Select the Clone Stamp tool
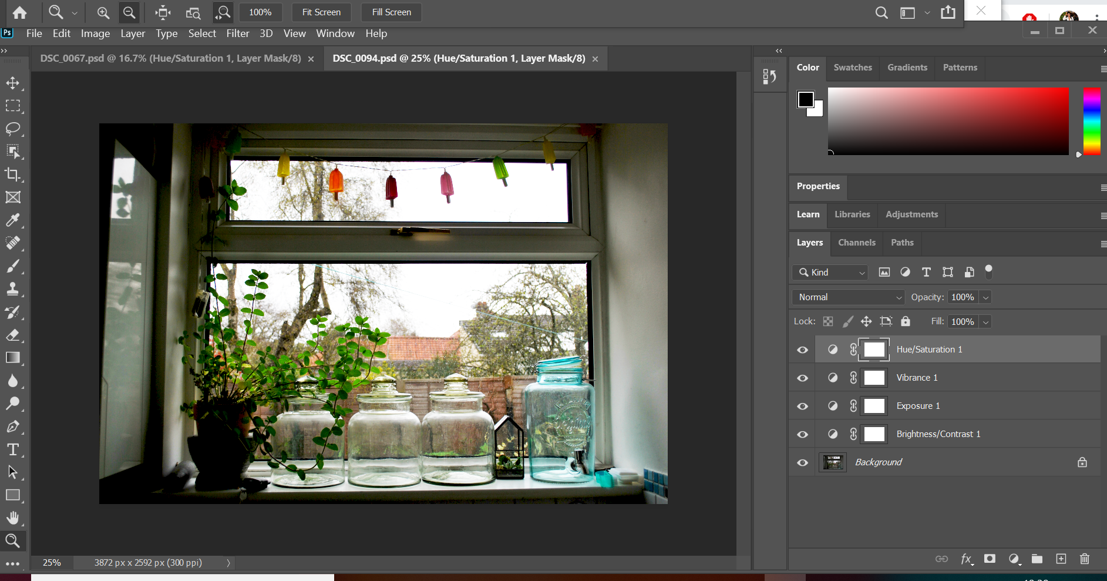 pos(12,289)
